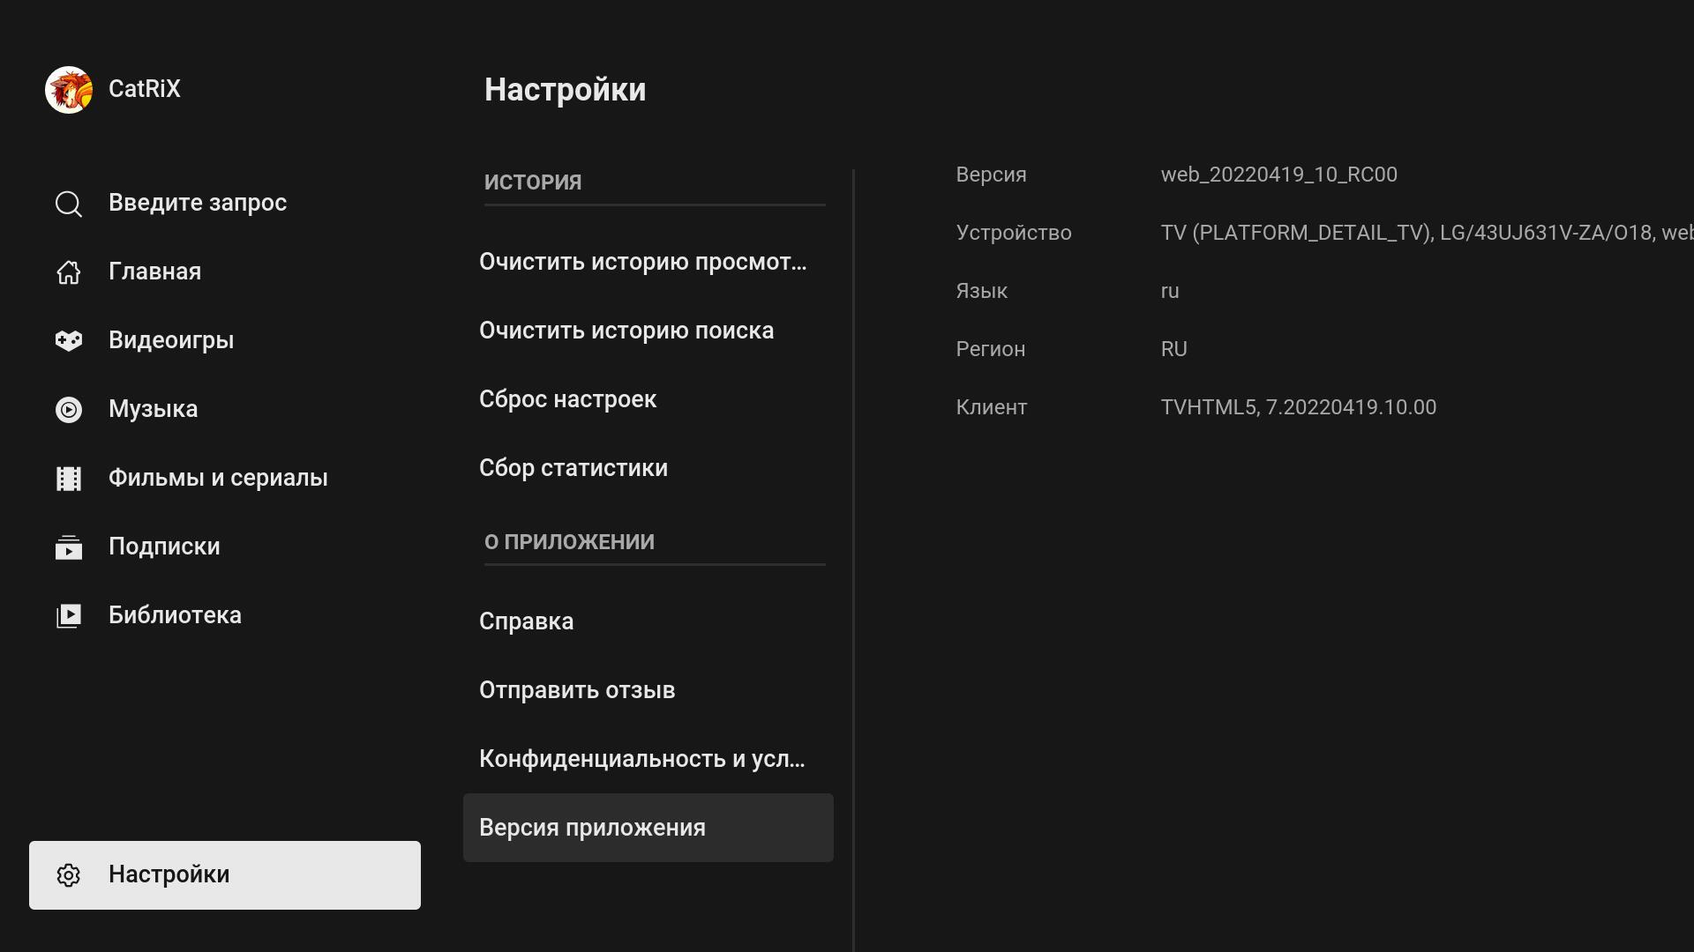Click the film strip icon
1694x952 pixels.
click(69, 479)
